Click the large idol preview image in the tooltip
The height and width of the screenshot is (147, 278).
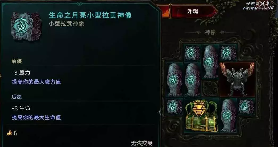[26, 26]
